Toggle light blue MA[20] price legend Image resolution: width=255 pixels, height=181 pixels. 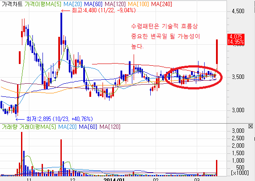73,4
